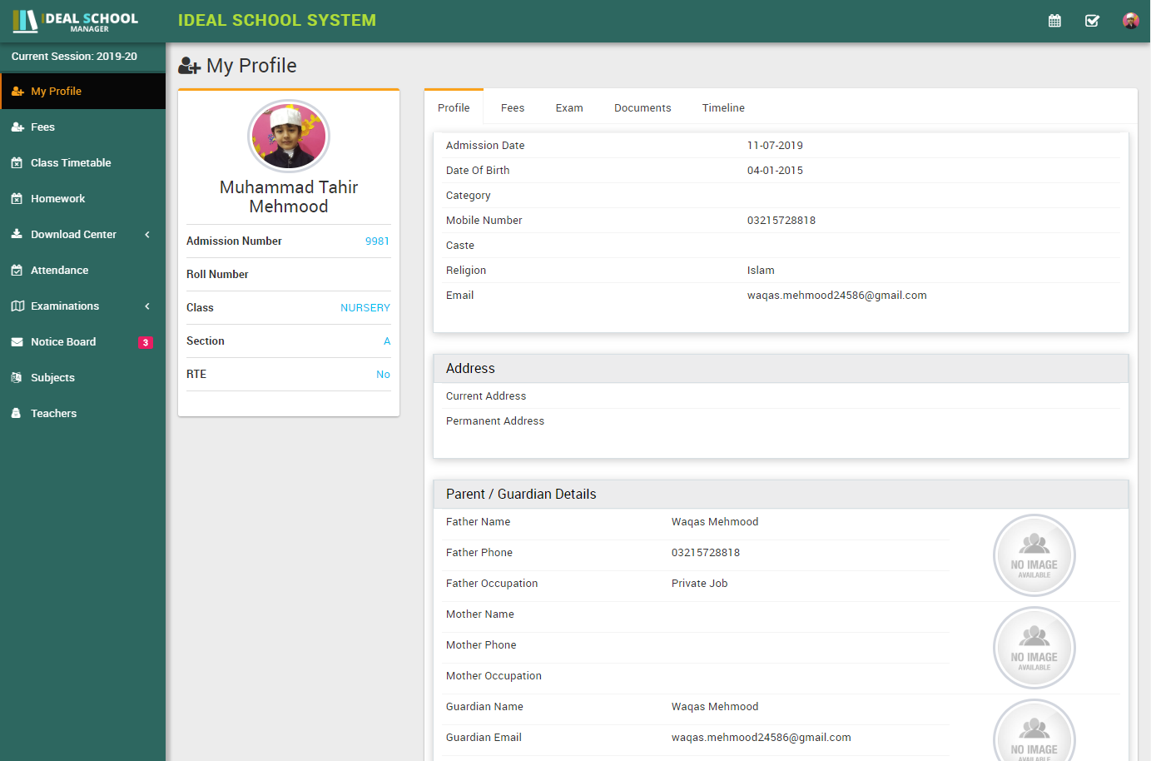Click the Teachers sidebar icon

click(17, 414)
